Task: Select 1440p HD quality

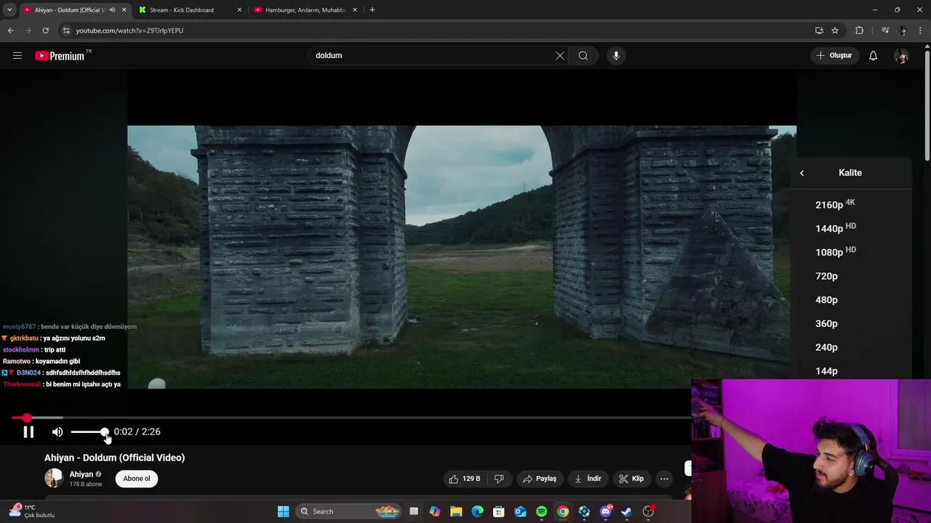Action: click(x=851, y=228)
